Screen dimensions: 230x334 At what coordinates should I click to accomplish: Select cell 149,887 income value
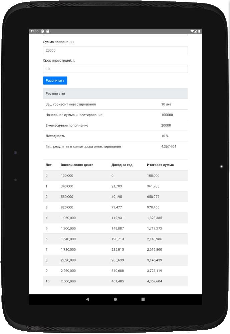coord(118,228)
